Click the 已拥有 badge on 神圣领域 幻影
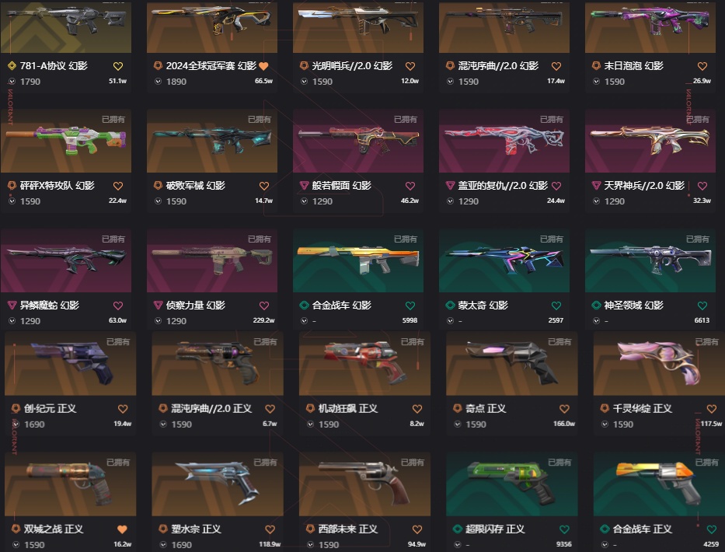Image resolution: width=725 pixels, height=552 pixels. 697,239
